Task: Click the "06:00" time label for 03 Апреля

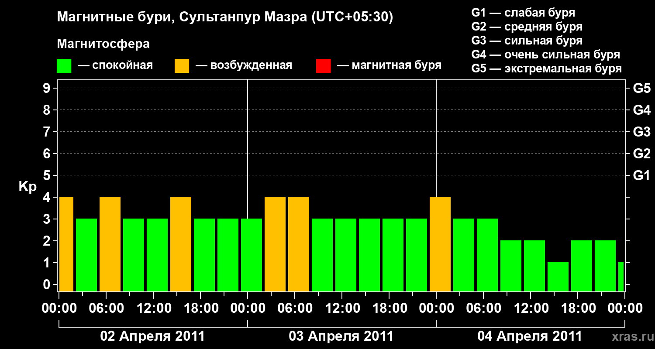Action: click(295, 308)
